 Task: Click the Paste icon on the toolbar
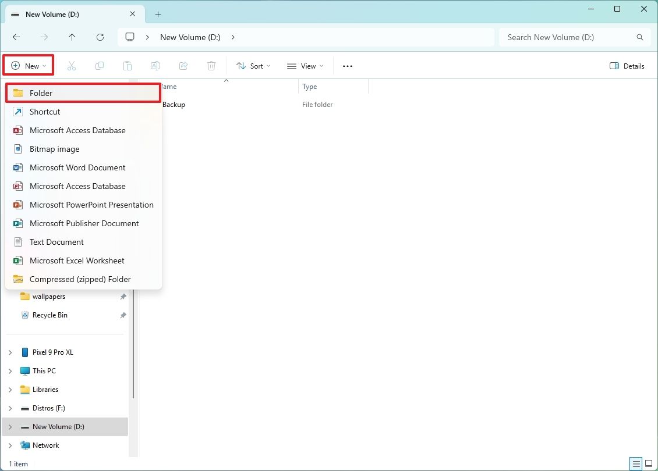[x=128, y=65]
